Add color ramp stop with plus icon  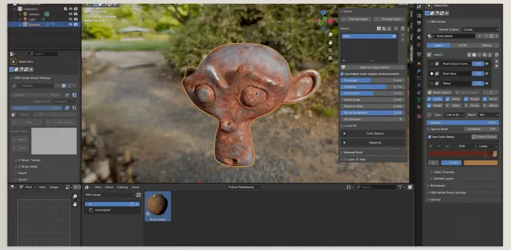[431, 146]
